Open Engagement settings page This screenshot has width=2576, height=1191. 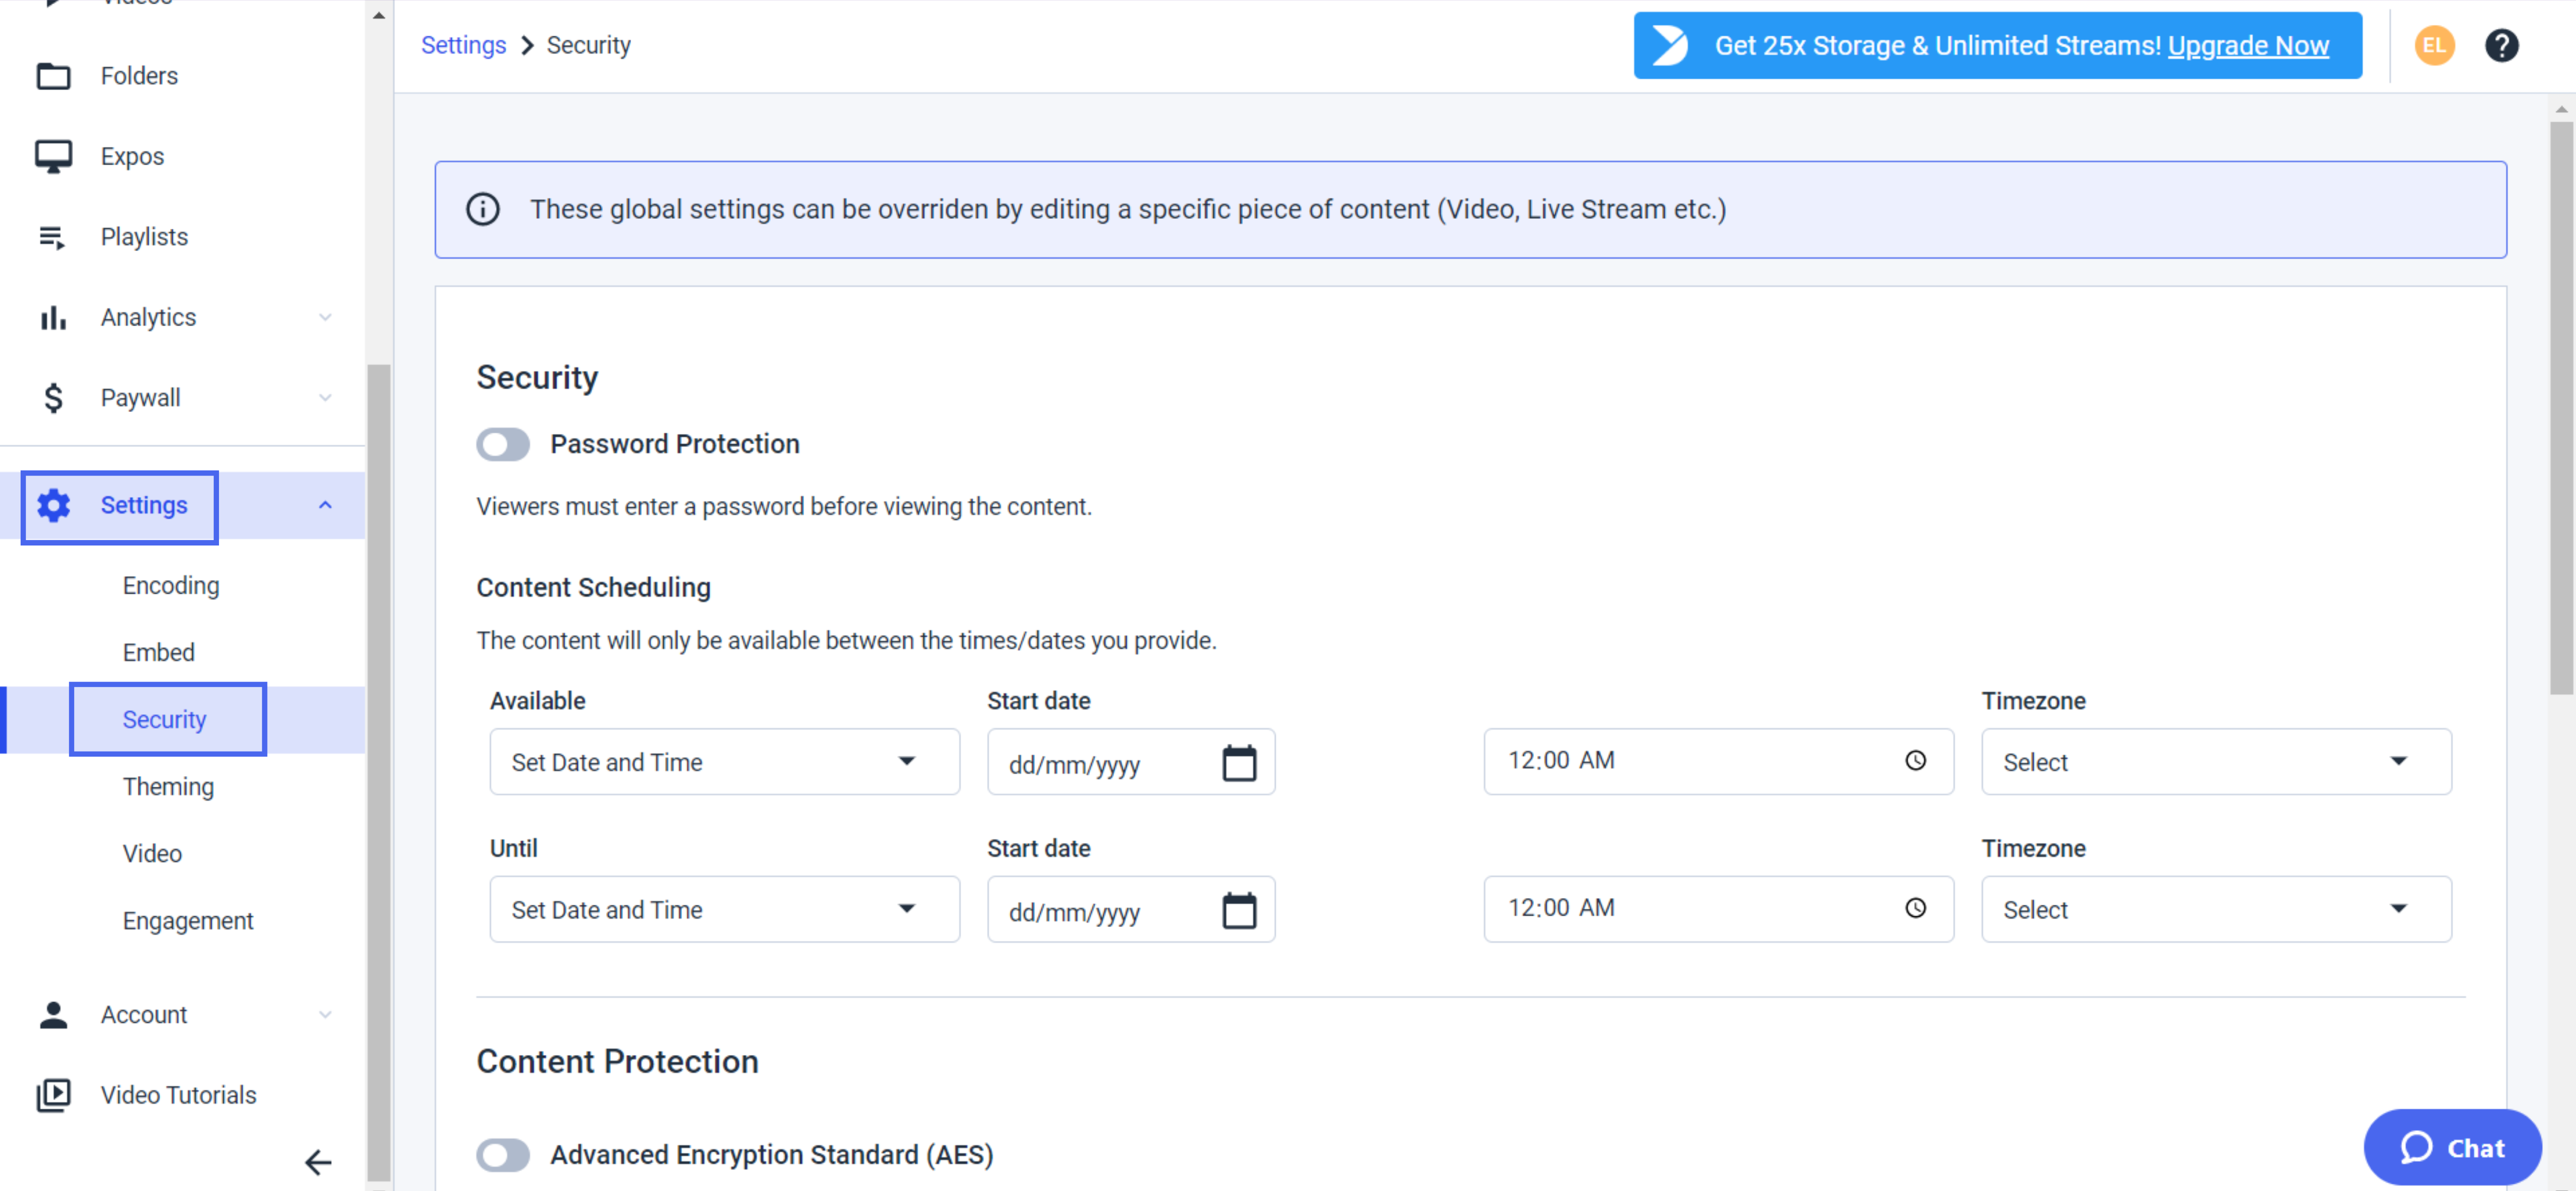tap(188, 921)
